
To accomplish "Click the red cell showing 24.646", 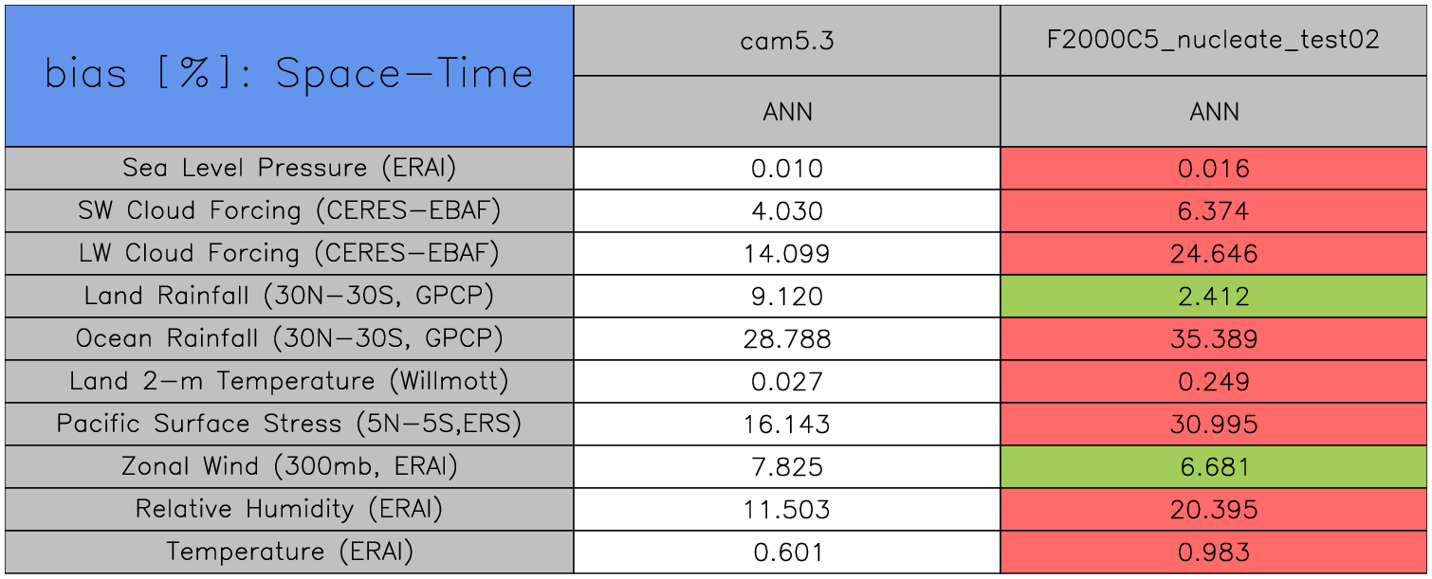I will [x=1214, y=254].
